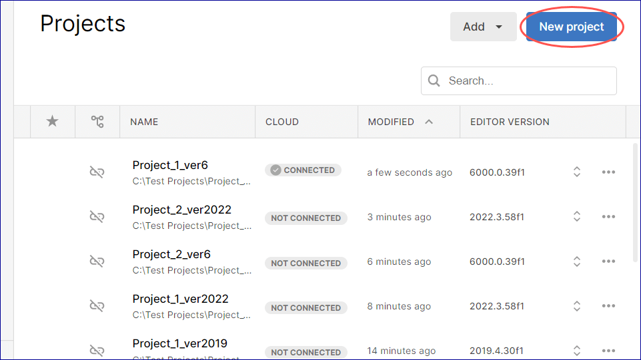Click the star favorites column header icon
This screenshot has width=641, height=360.
(52, 121)
